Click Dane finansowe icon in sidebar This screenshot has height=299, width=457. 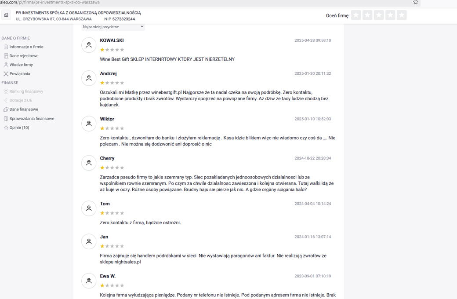6,109
